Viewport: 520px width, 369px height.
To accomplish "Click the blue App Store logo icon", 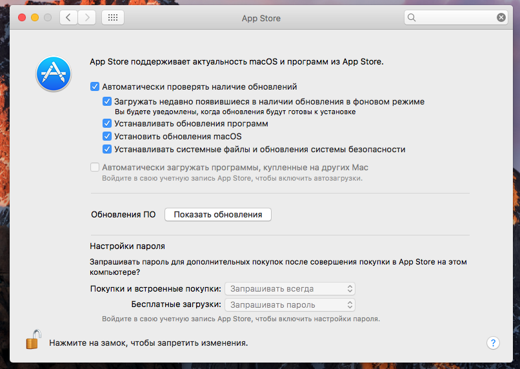I will pos(54,74).
